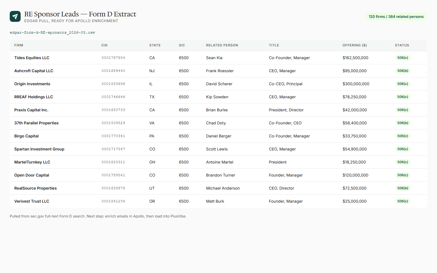Select the edgar-form-d-RE-sponsors_2026-05.csv filename
Screen dimensions: 437x273
coord(52,32)
